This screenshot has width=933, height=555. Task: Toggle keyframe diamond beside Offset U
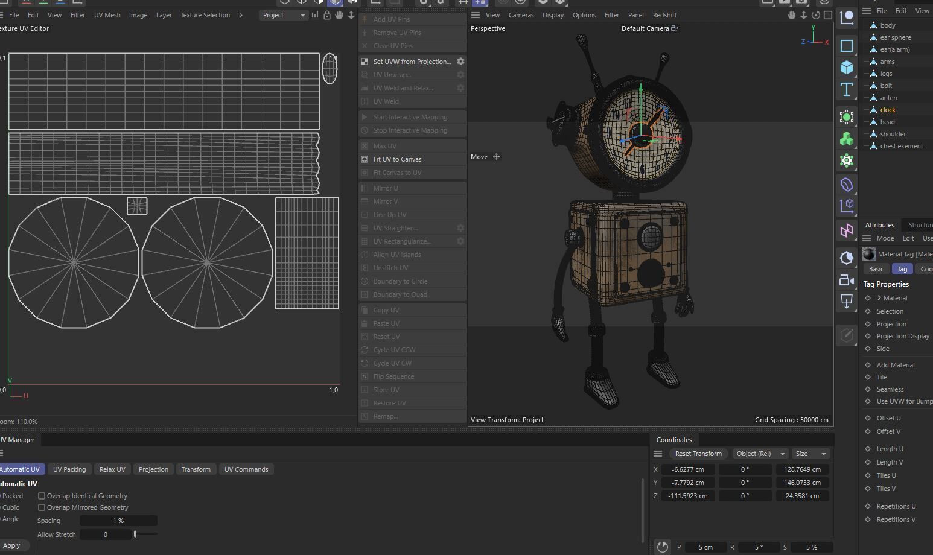point(868,418)
